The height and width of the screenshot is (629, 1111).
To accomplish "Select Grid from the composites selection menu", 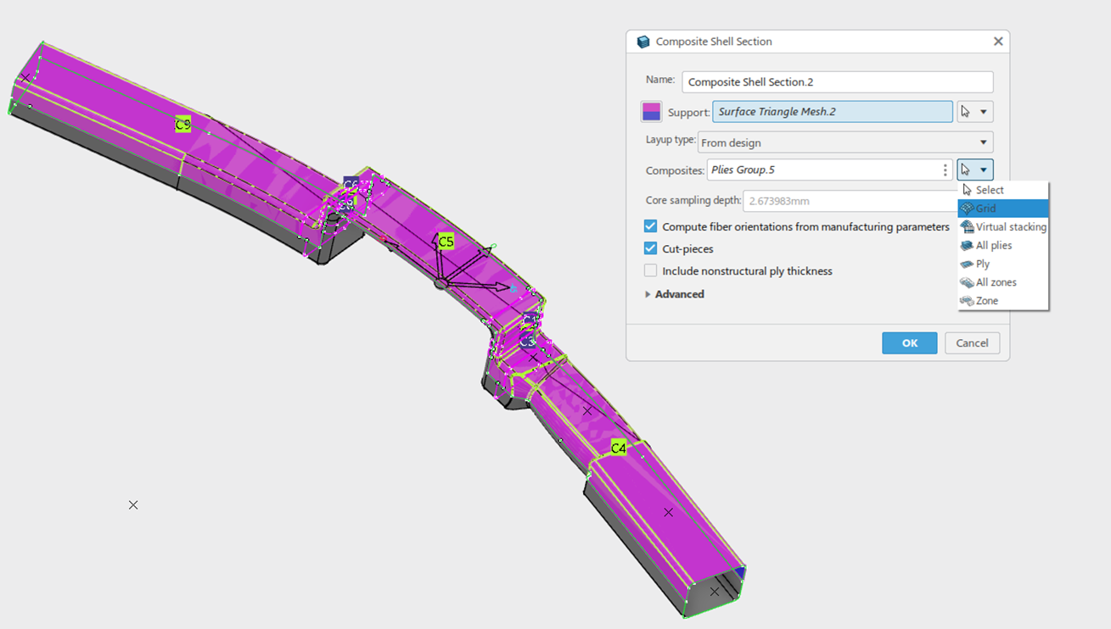I will tap(985, 208).
